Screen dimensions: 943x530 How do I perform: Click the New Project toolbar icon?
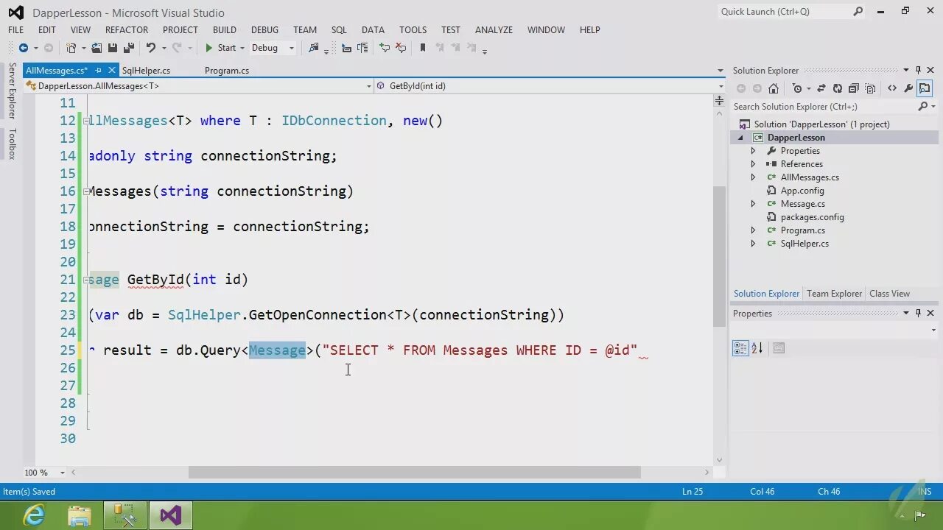point(71,48)
